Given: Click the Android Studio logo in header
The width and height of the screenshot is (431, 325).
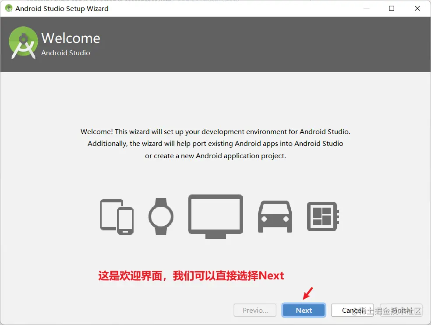Looking at the screenshot, I should click(x=23, y=42).
